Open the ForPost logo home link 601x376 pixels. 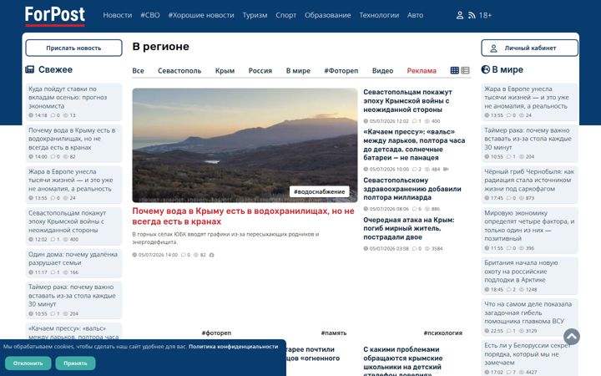(x=55, y=16)
